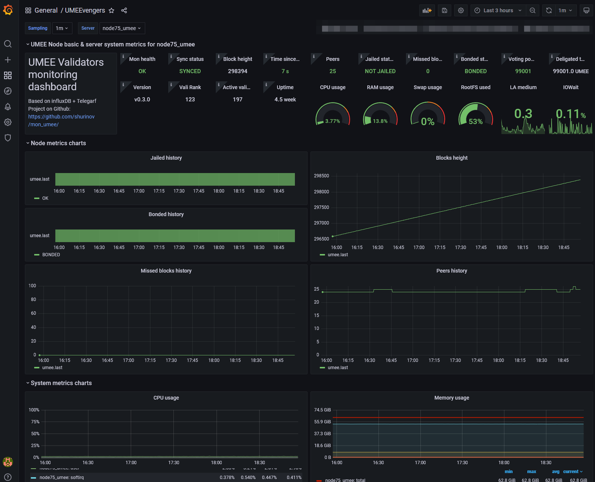Show info for Uptime panel
Image resolution: width=595 pixels, height=482 pixels.
(x=266, y=85)
